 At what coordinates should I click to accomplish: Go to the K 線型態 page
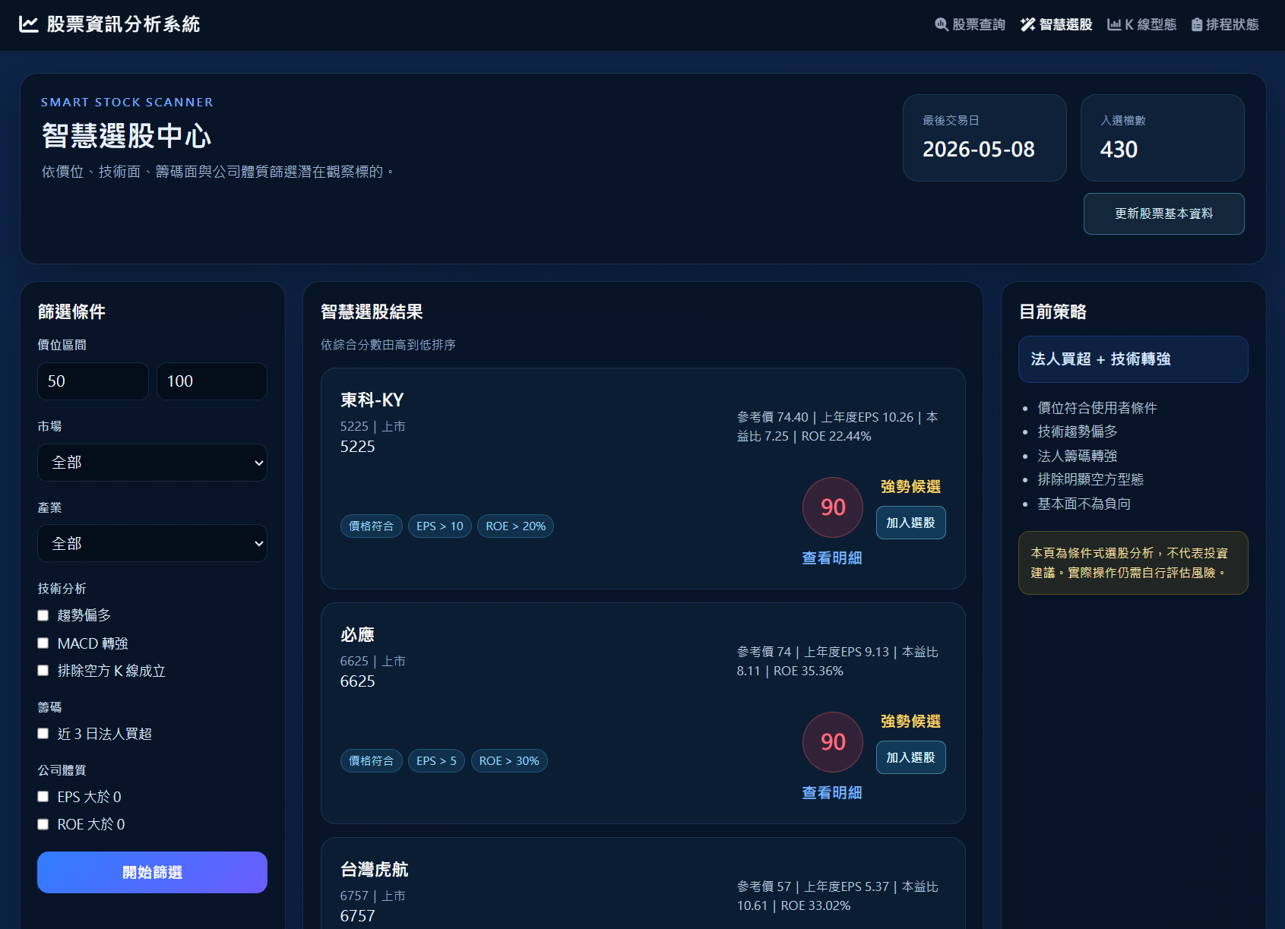pos(1141,24)
